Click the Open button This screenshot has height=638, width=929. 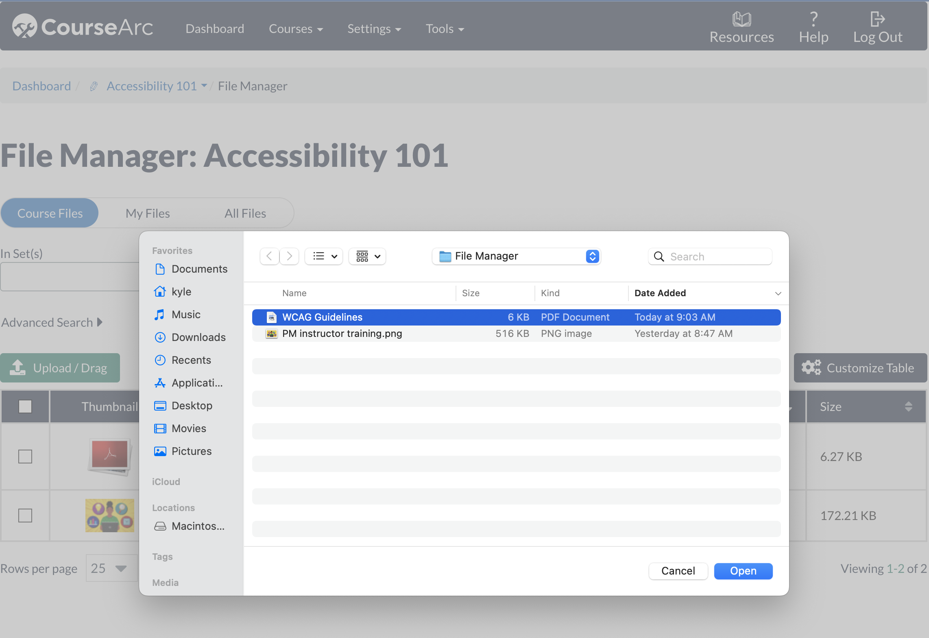743,571
